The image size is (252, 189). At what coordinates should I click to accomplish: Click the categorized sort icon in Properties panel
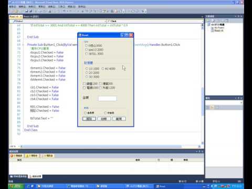(207, 107)
